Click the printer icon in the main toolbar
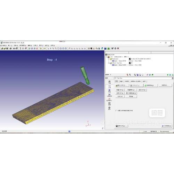Screen dimensions: 174x174 (x=10, y=48)
